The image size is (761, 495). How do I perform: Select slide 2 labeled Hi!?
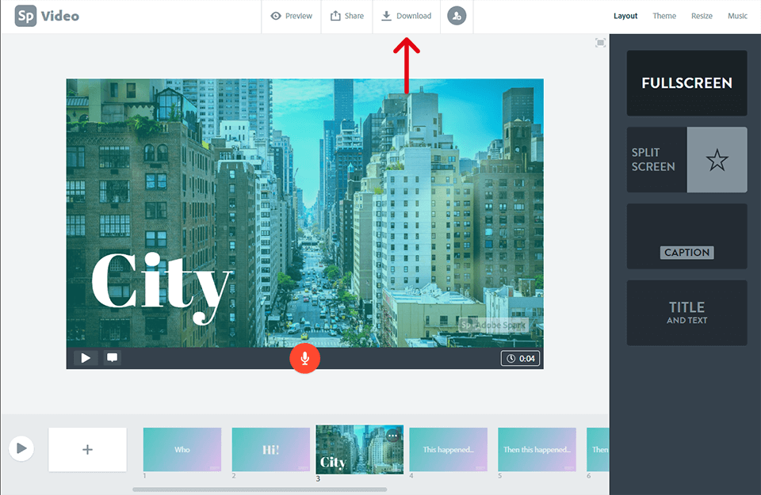[x=271, y=449]
